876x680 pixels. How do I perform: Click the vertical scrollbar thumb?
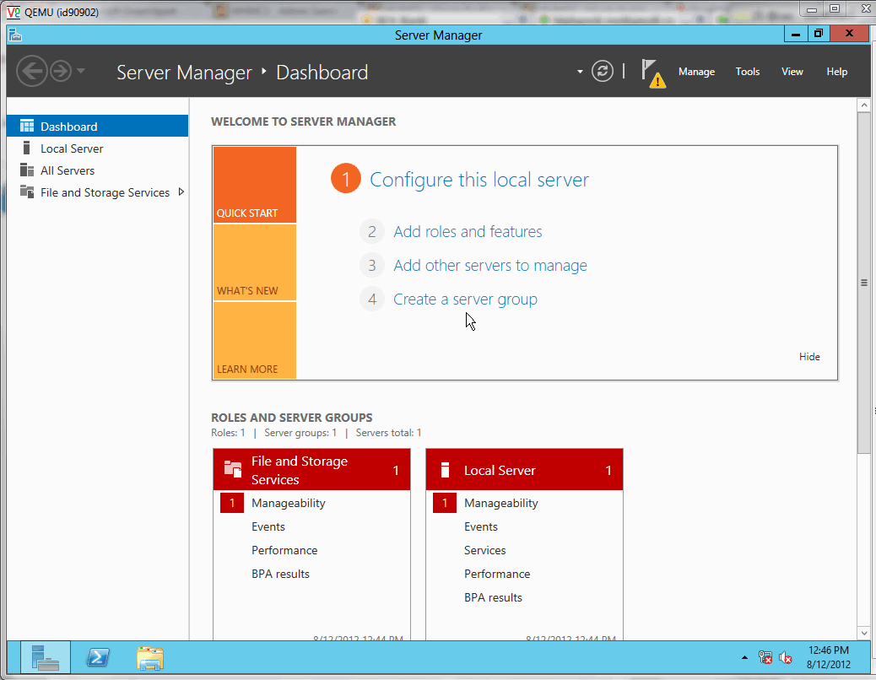(863, 283)
